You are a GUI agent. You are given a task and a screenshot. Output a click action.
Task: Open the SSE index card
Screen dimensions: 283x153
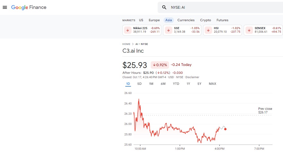[182, 30]
